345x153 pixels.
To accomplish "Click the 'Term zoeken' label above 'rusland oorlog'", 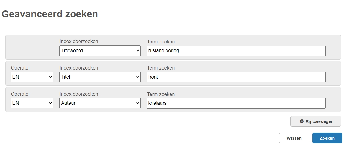I will 161,42.
